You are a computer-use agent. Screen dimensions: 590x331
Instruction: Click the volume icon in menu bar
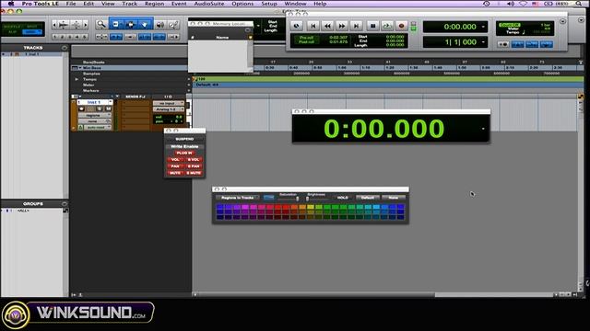(x=511, y=4)
